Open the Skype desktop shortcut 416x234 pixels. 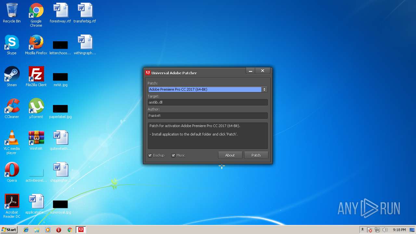point(12,45)
